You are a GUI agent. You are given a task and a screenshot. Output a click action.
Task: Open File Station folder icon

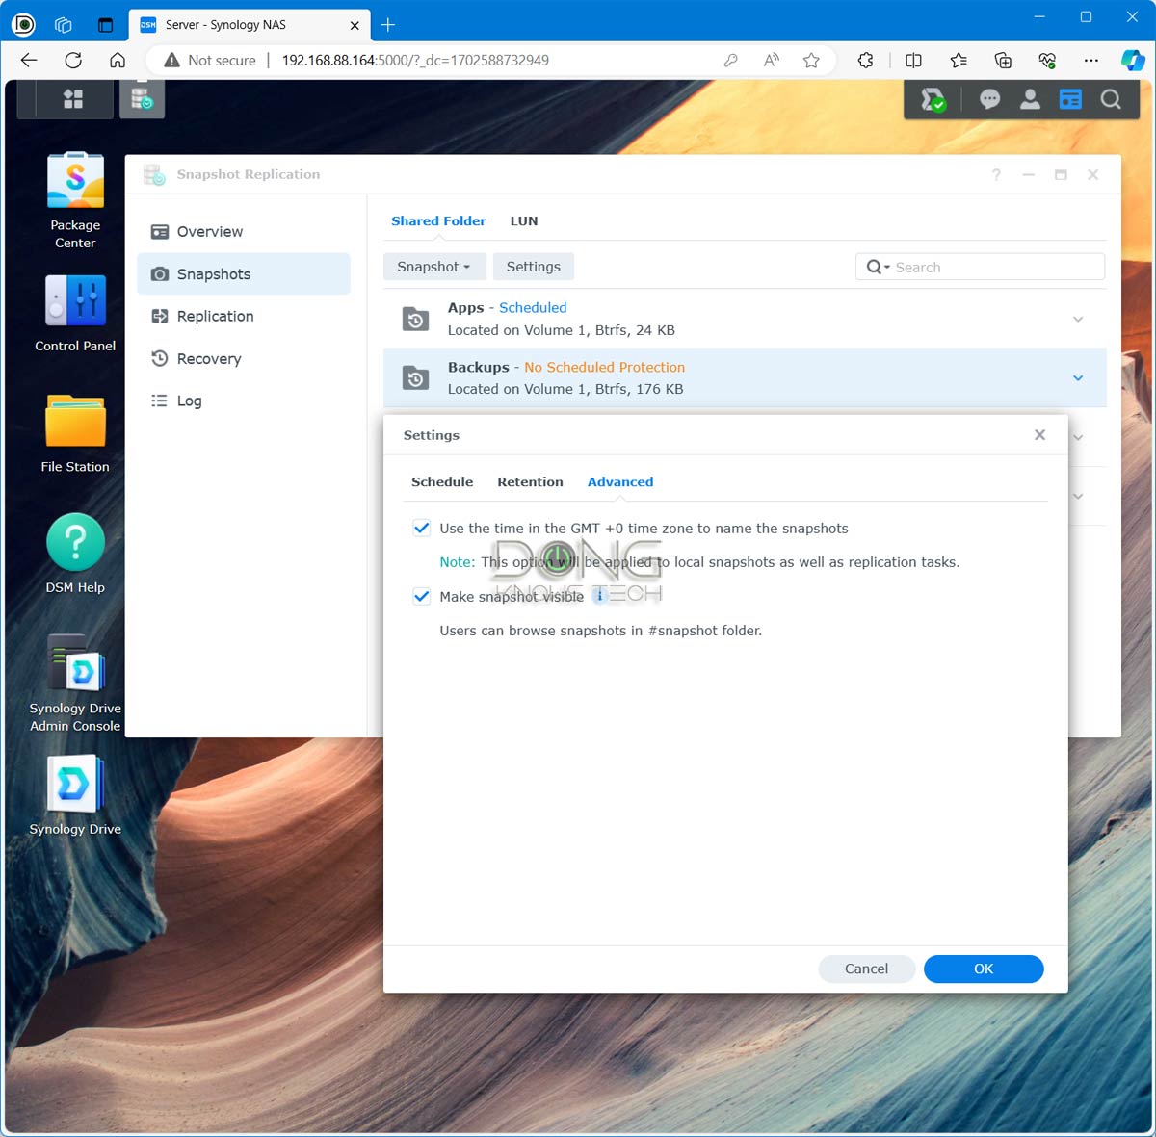[75, 422]
